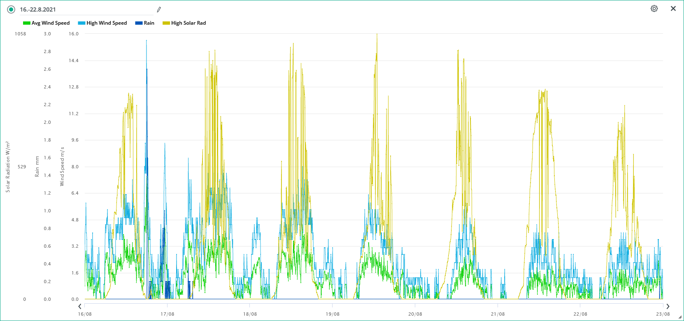Click the Wind Speed m/s axis title
684x321 pixels.
coord(62,167)
